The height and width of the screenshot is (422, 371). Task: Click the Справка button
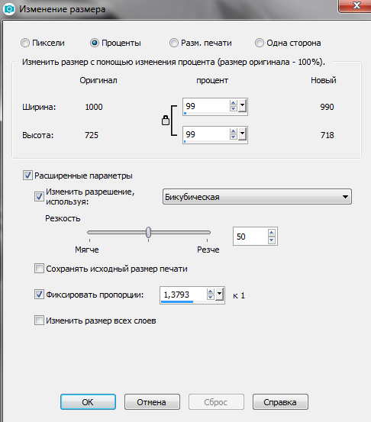pos(280,402)
